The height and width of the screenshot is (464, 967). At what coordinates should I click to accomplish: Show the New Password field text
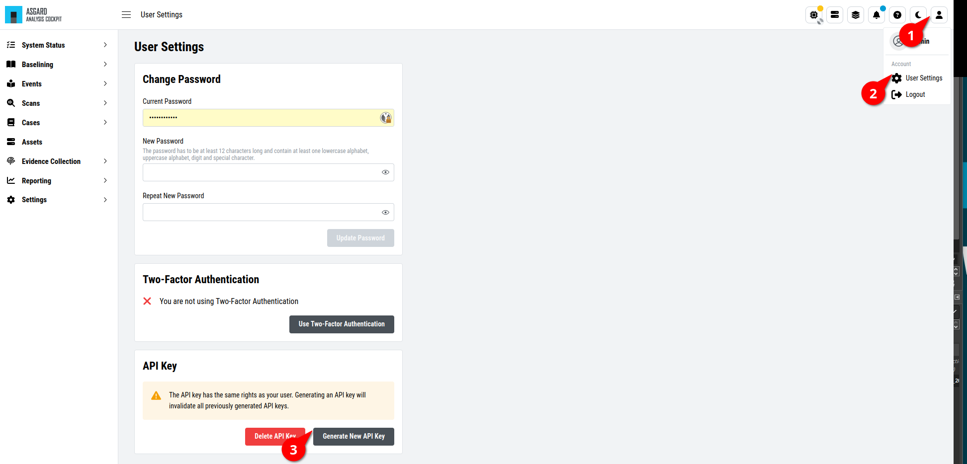point(385,172)
